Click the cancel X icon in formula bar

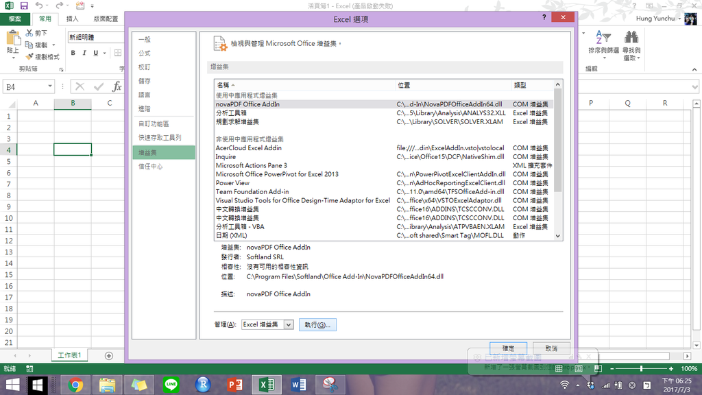coord(80,86)
